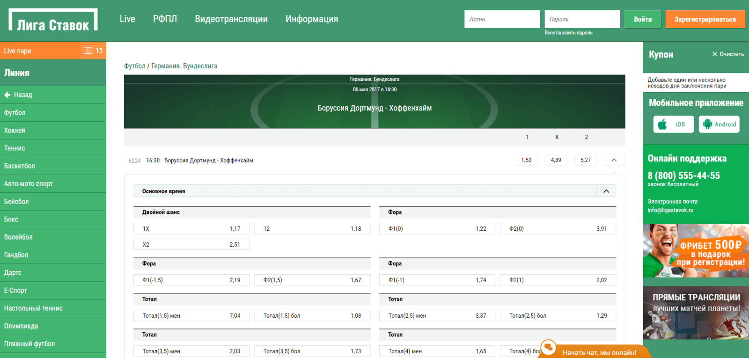This screenshot has width=749, height=358.
Task: Click match title Боруссия Дортмунд - Хоффенхайм row
Action: point(208,161)
